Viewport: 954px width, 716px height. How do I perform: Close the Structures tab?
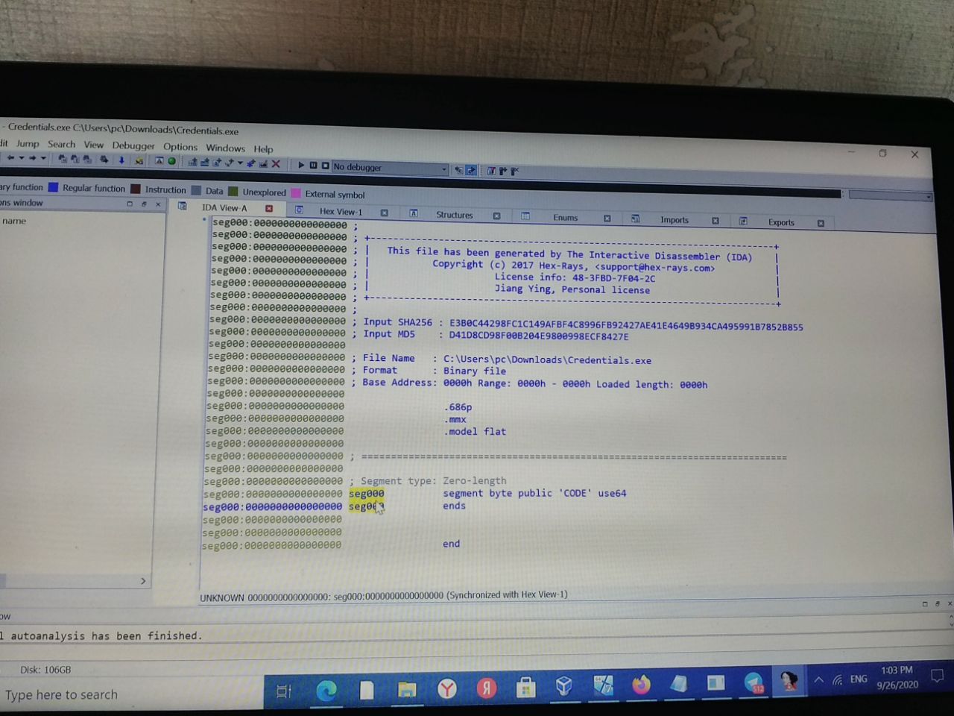pyautogui.click(x=496, y=216)
